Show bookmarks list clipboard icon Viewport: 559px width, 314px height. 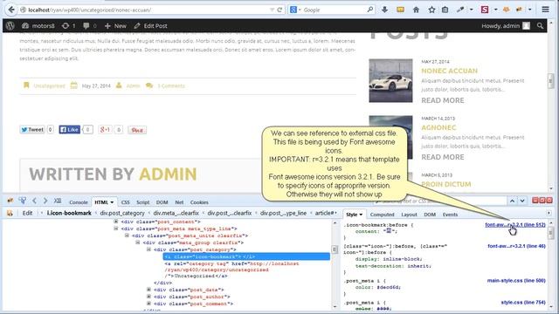click(445, 10)
